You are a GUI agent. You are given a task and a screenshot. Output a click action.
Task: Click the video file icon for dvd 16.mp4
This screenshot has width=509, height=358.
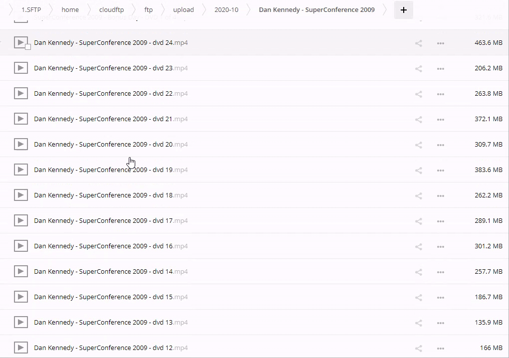(20, 246)
